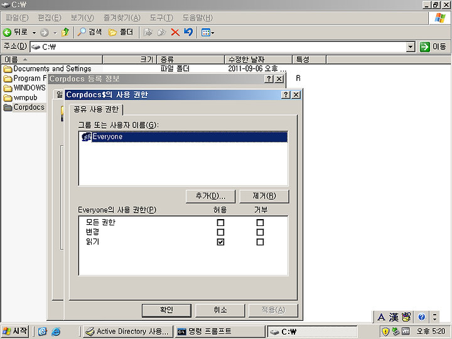
Task: Sort by the 크기 column header
Action: coord(129,60)
